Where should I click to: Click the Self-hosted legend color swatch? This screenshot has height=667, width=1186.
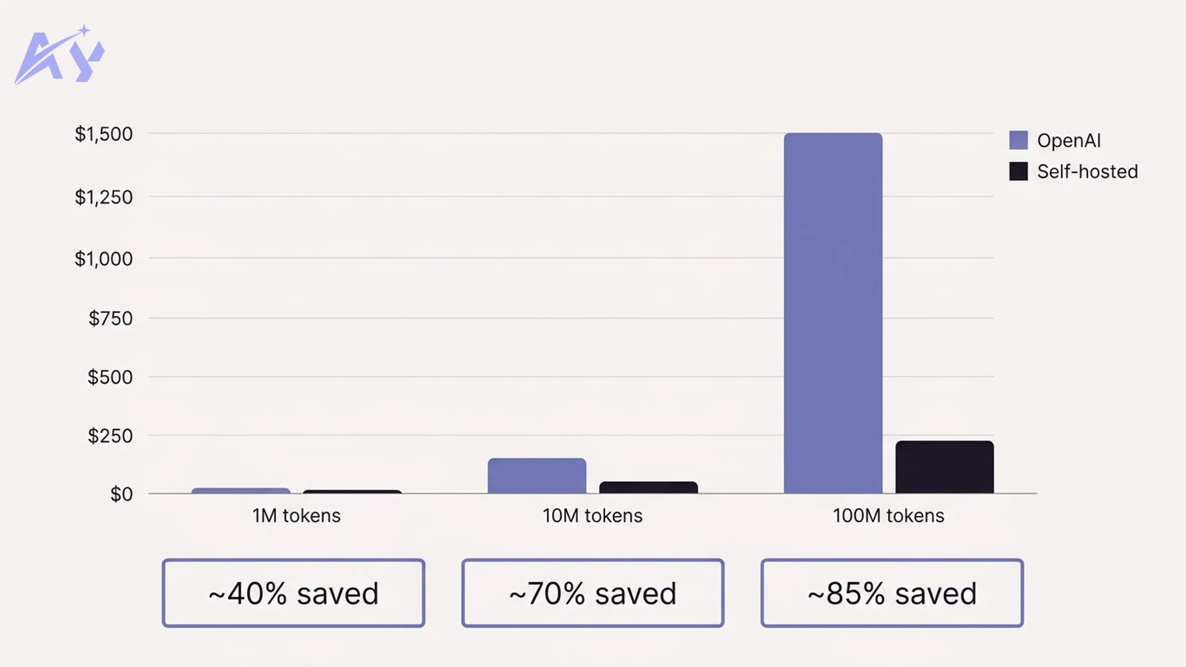point(1018,171)
